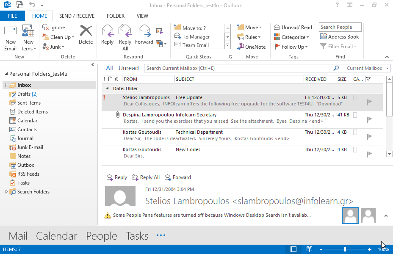
Task: Flag the New Codes message
Action: (x=369, y=154)
